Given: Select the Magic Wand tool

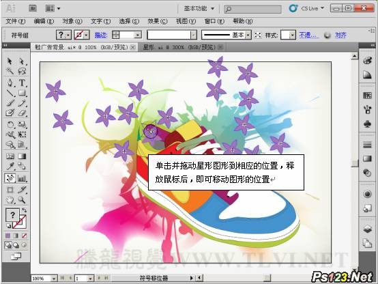Looking at the screenshot, I should (x=10, y=71).
